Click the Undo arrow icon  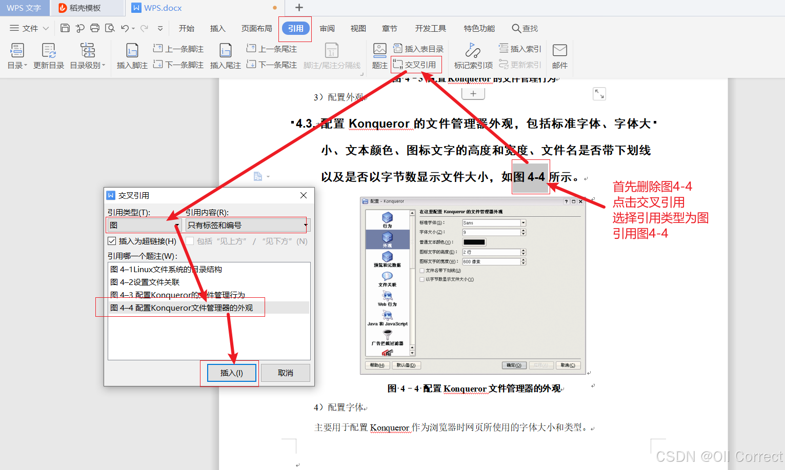pos(125,28)
